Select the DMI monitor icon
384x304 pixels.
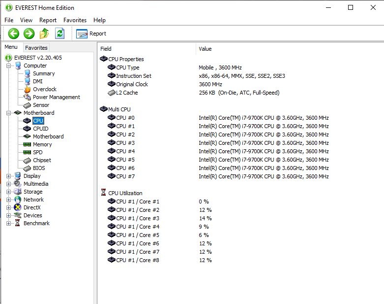[x=27, y=81]
